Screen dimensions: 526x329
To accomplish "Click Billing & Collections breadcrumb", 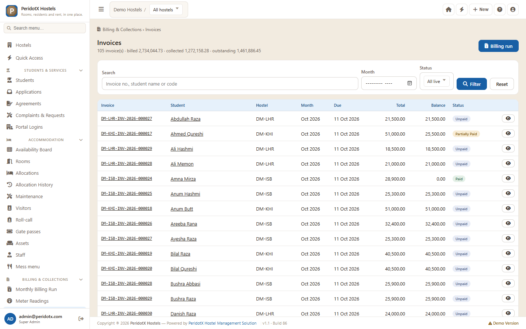I will (122, 30).
